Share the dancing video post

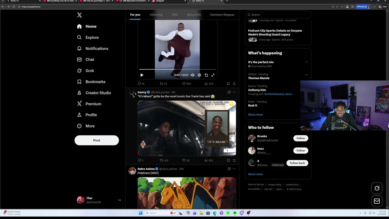click(x=234, y=84)
